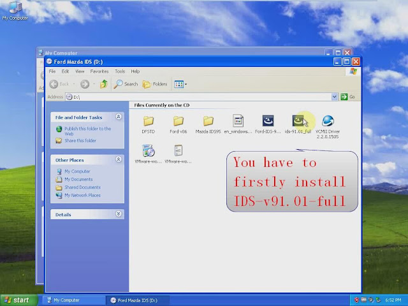Select the Ford-IDS-9 installer icon
Viewport: 408px width, 306px height.
tap(268, 121)
